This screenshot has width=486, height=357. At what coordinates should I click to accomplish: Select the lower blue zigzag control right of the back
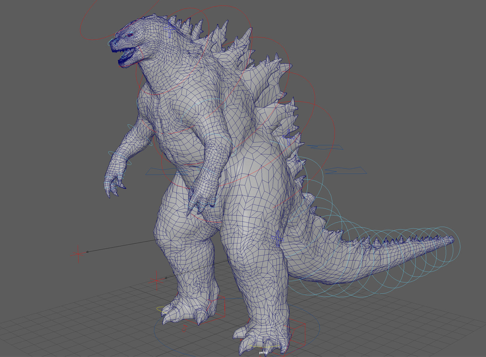point(346,171)
